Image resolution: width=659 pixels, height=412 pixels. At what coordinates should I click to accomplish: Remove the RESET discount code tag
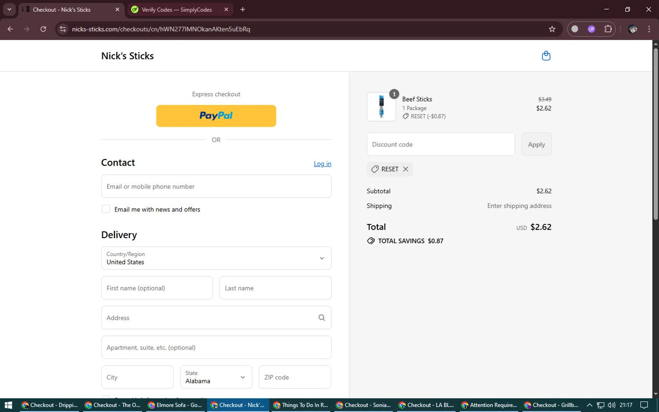tap(406, 169)
